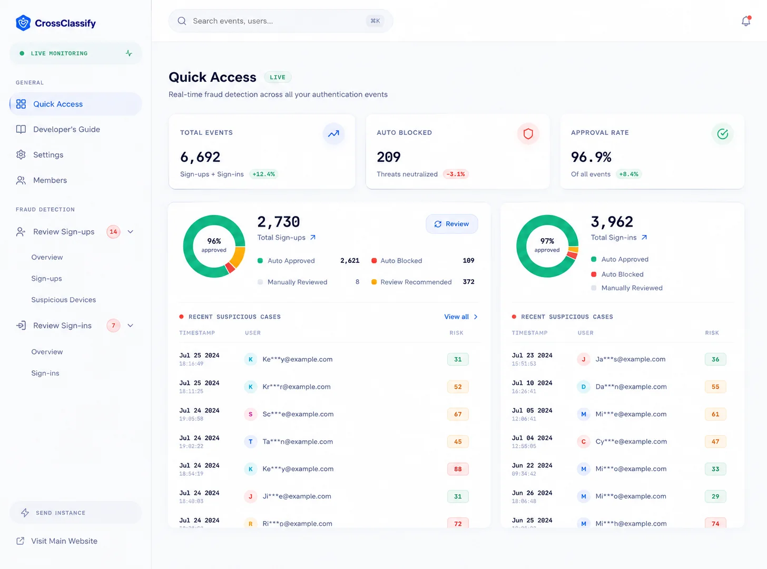The height and width of the screenshot is (569, 767).
Task: Open Suspicious Devices under Sign-ups
Action: (64, 300)
